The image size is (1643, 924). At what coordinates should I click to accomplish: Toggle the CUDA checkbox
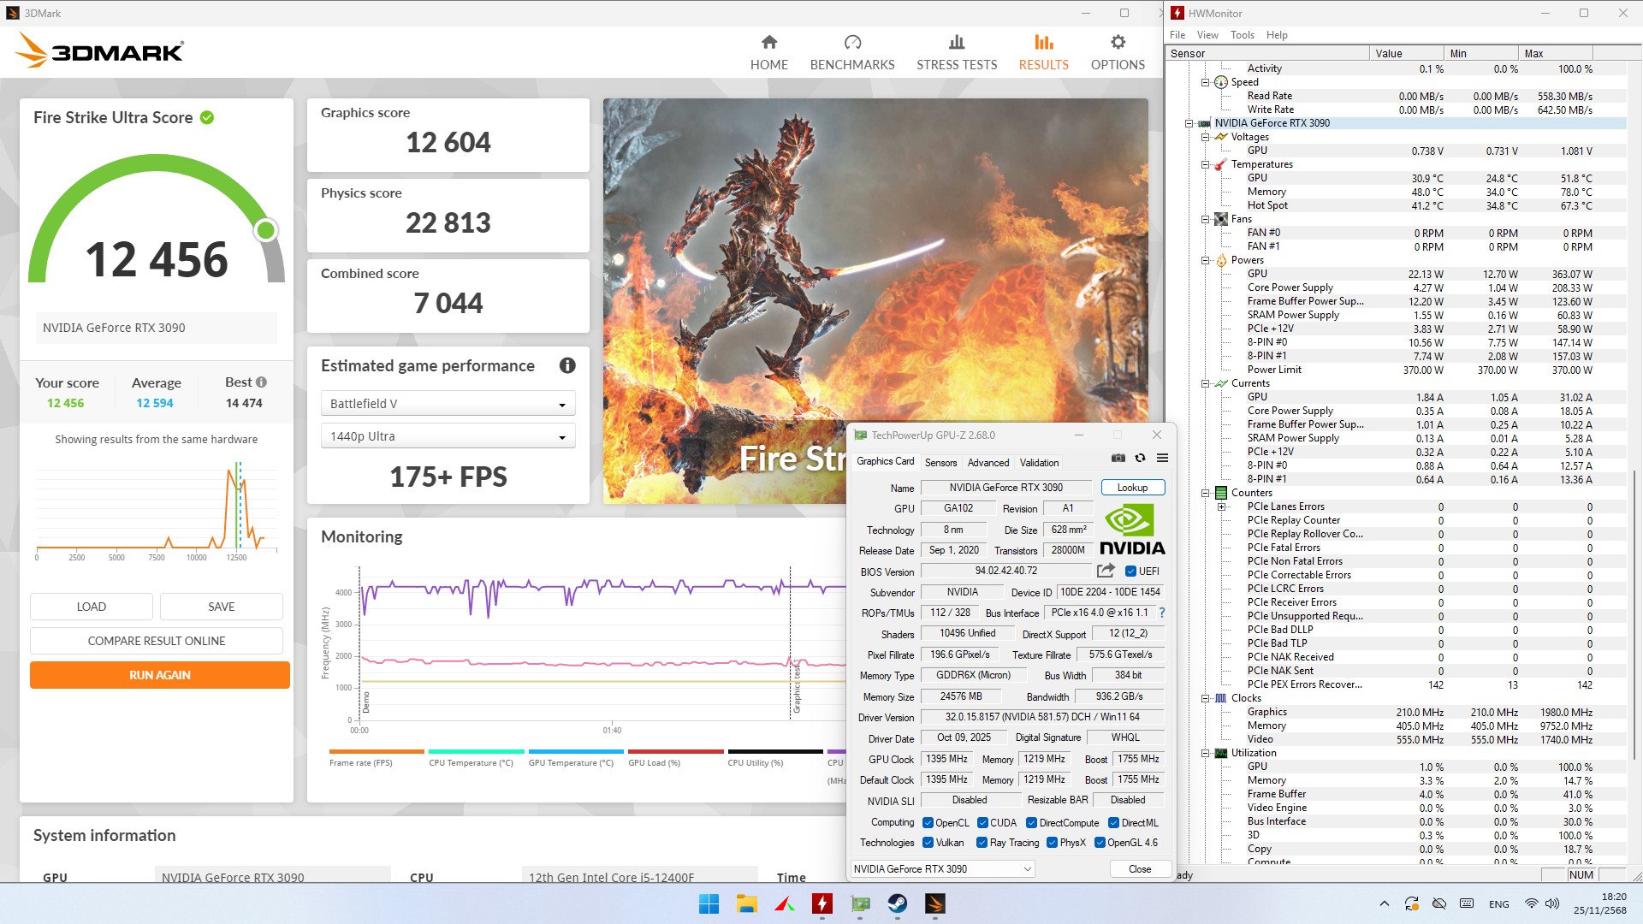pyautogui.click(x=982, y=823)
